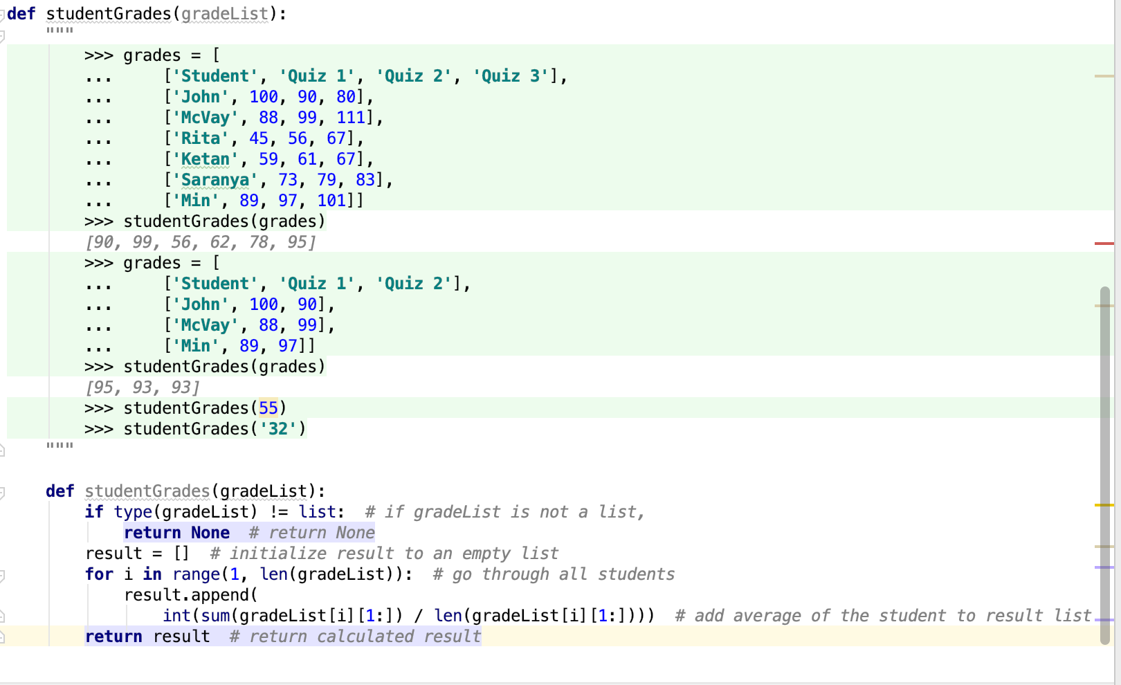Click the yellow marker near the if statement
Image resolution: width=1121 pixels, height=685 pixels.
click(1105, 505)
